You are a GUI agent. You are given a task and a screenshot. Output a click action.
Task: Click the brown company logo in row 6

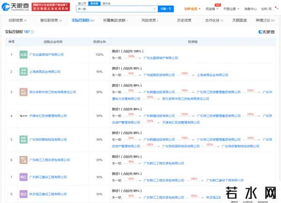(x=23, y=160)
